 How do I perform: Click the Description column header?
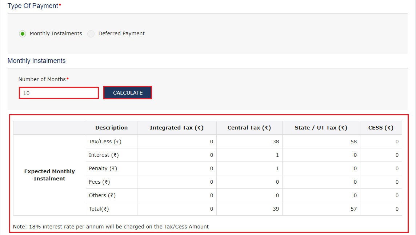click(111, 128)
